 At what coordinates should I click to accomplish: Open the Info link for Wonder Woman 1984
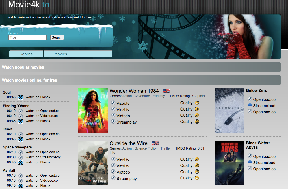(202, 96)
